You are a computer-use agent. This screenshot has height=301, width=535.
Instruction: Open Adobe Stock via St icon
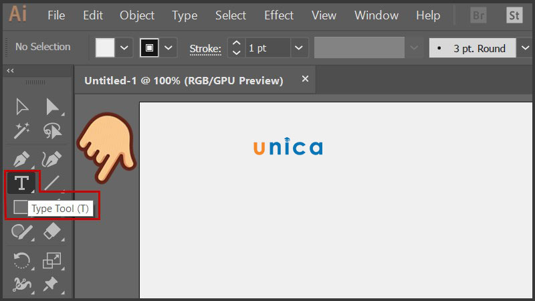(514, 15)
